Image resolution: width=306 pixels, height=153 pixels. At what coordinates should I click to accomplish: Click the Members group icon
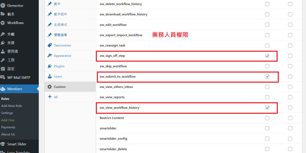click(x=3, y=89)
